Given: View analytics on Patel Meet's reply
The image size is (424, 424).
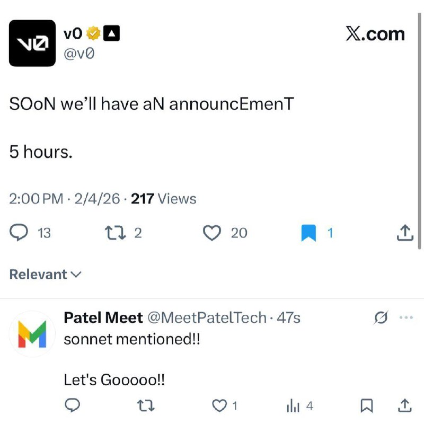Looking at the screenshot, I should pos(293,405).
